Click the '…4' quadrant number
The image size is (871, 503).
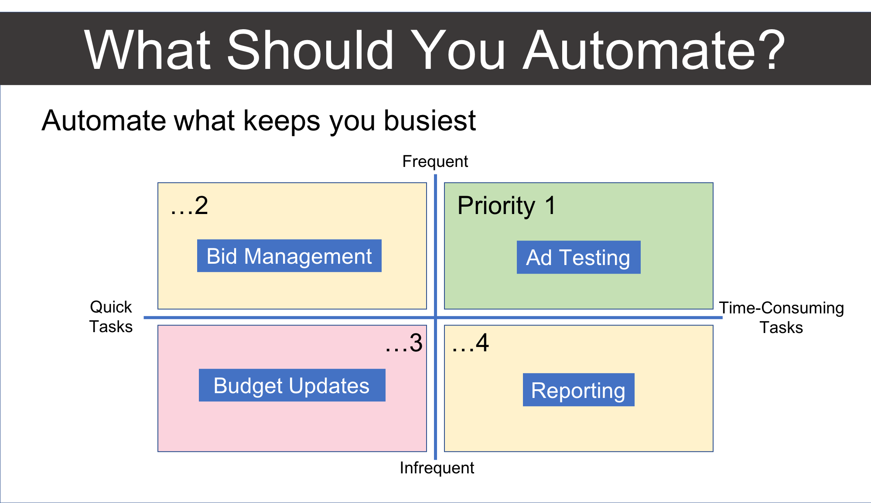pyautogui.click(x=470, y=343)
